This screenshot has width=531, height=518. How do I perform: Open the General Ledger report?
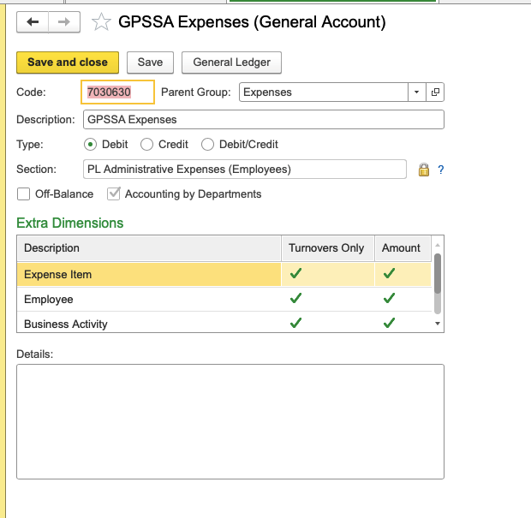(231, 63)
